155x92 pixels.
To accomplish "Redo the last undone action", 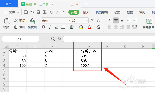I will pos(57,12).
